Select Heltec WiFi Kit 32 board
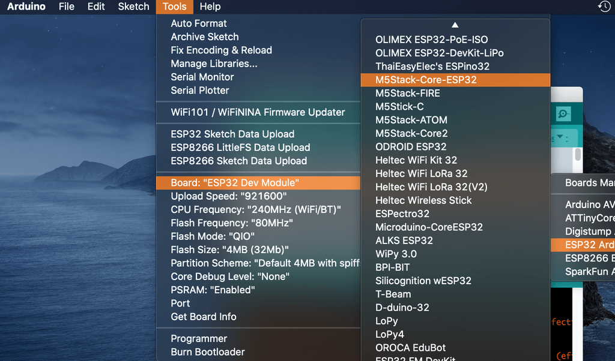 (x=455, y=160)
